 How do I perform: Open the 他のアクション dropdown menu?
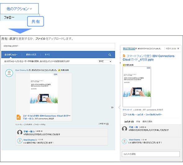click(19, 9)
